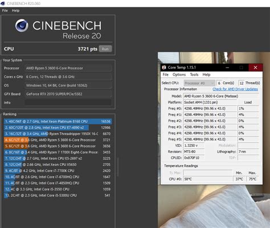Select the Processor field showing AMD Ryzen 5 3600

point(68,68)
